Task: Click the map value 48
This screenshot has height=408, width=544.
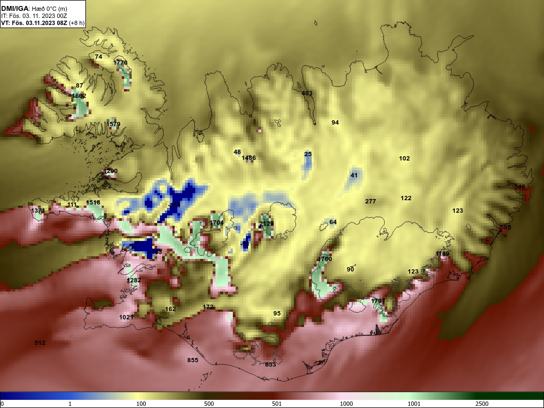Action: click(237, 152)
